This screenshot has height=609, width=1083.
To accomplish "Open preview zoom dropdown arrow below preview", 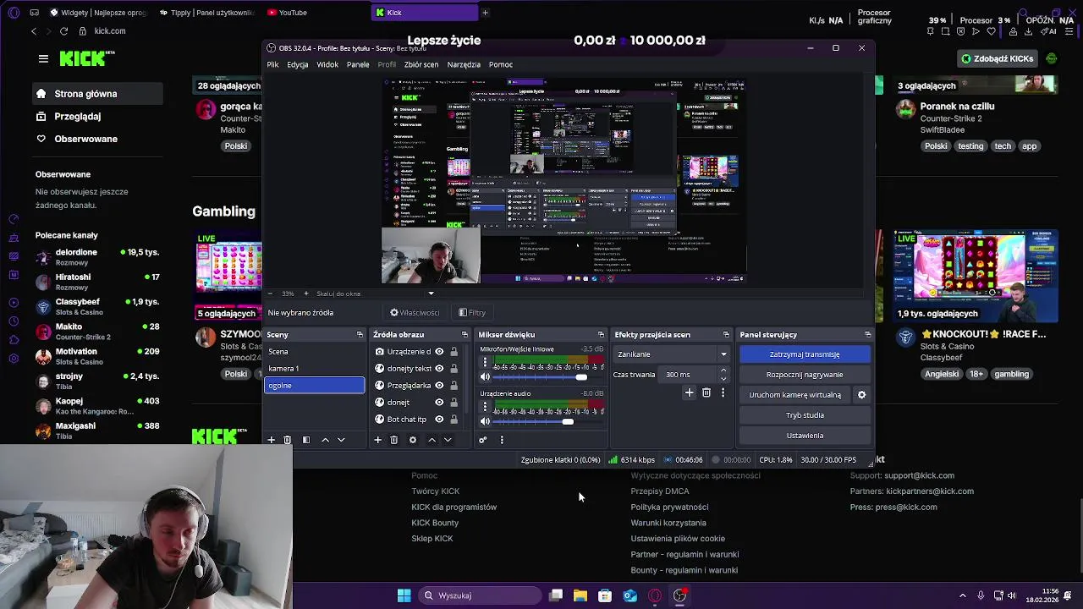I will [431, 294].
